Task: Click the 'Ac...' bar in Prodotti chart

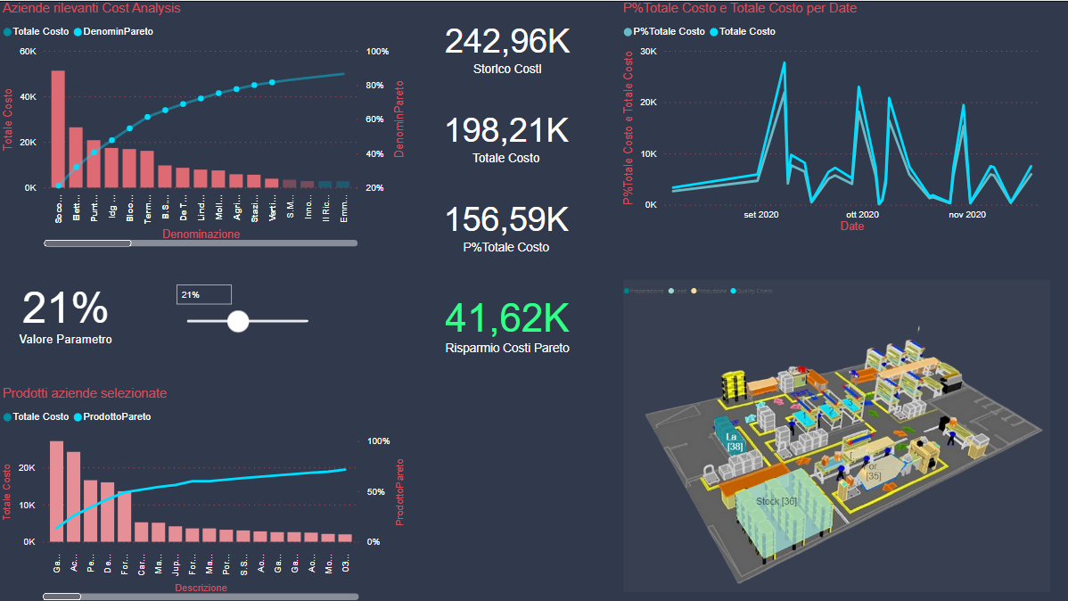Action: [73, 496]
